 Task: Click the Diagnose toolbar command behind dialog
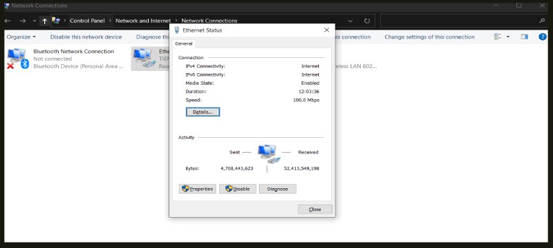(153, 37)
